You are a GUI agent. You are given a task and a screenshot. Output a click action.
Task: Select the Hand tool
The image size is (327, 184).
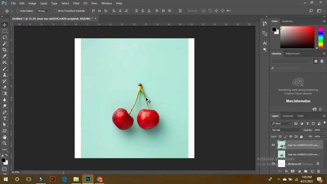coord(5,137)
